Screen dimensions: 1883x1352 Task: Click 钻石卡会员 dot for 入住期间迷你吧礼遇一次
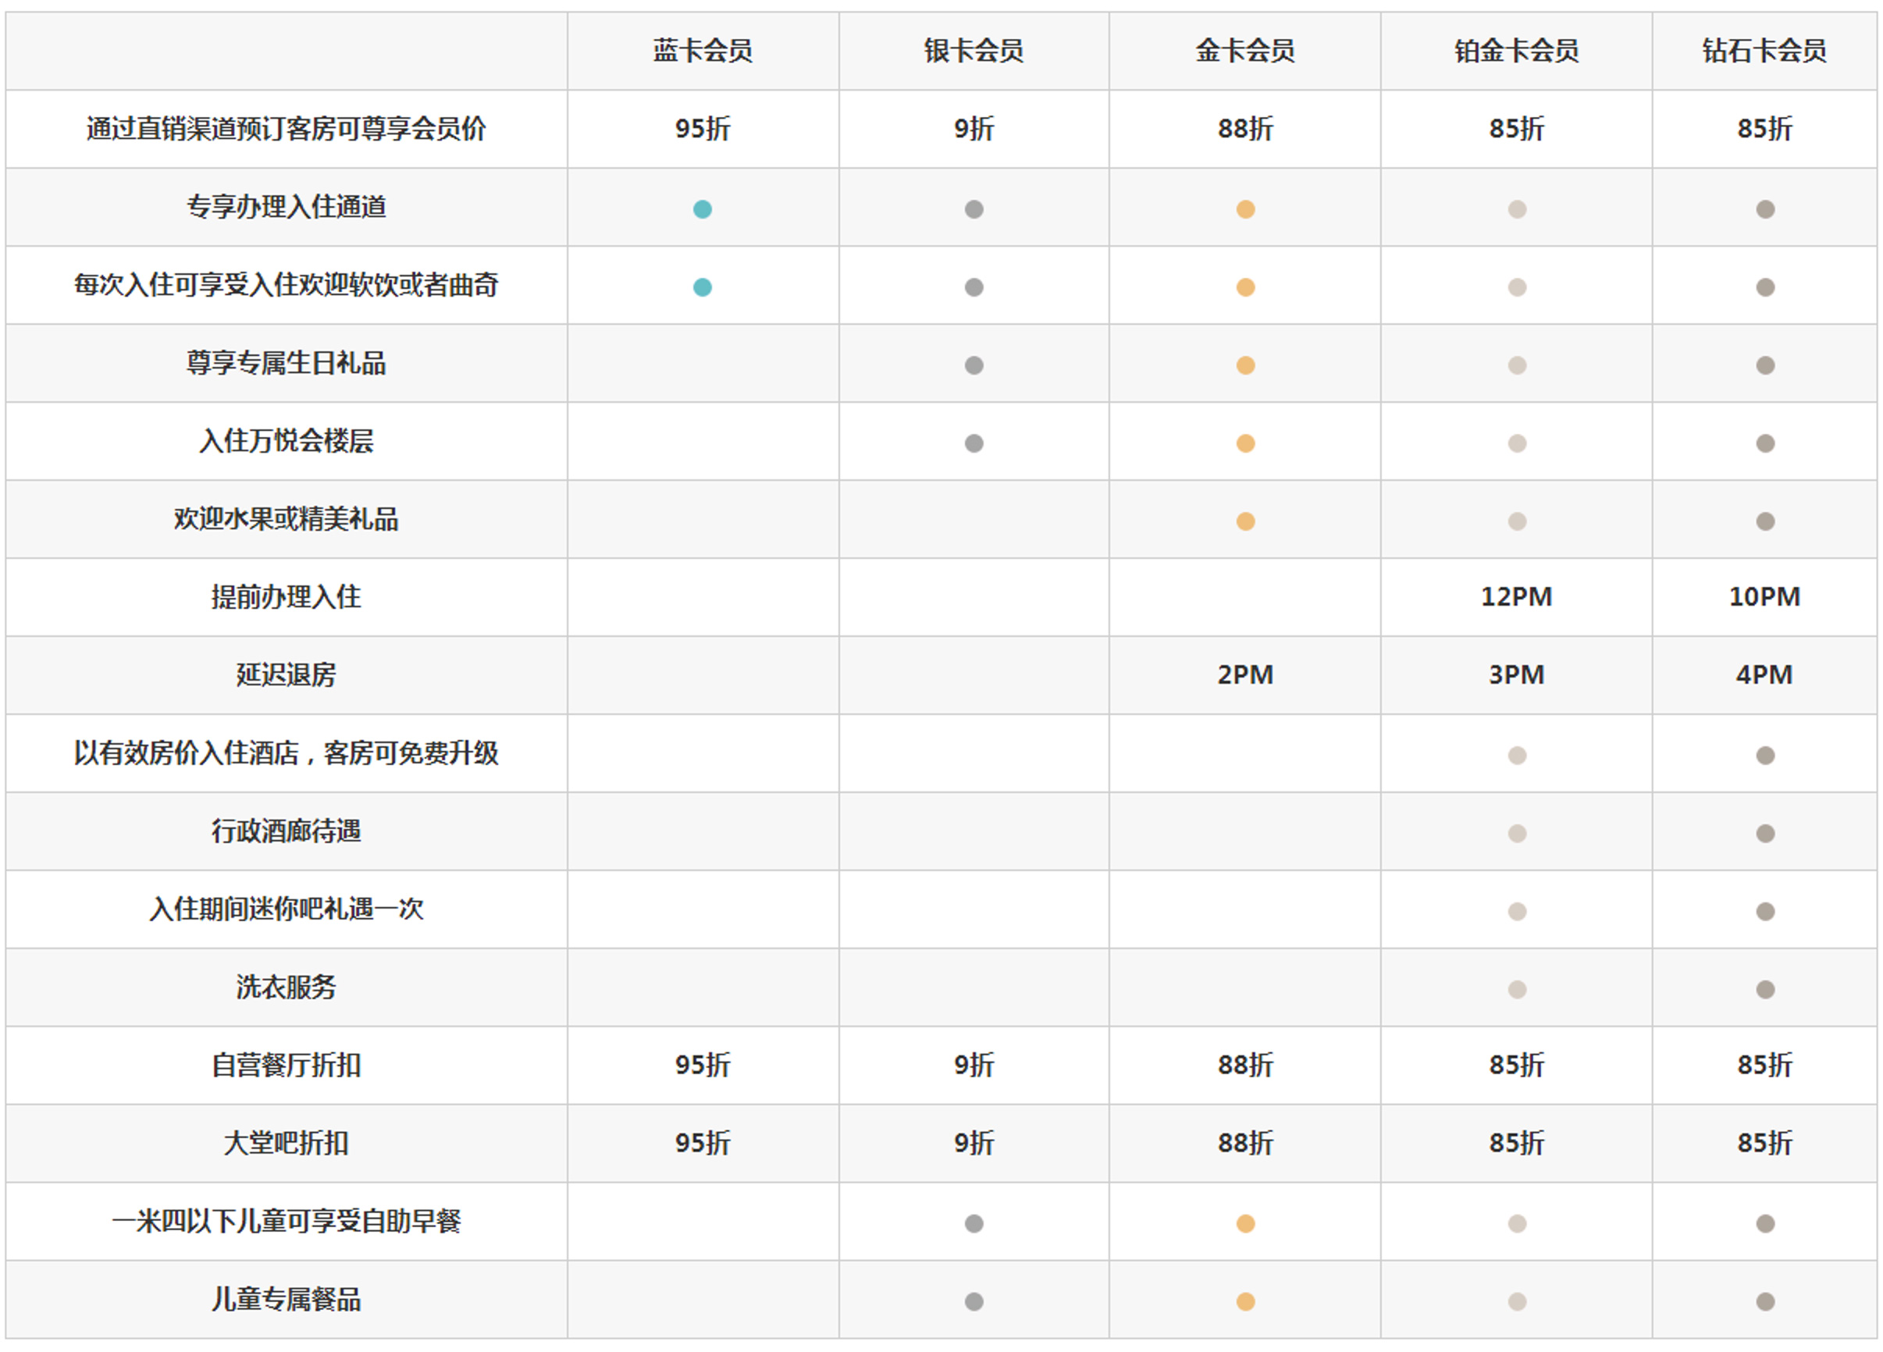pos(1765,911)
